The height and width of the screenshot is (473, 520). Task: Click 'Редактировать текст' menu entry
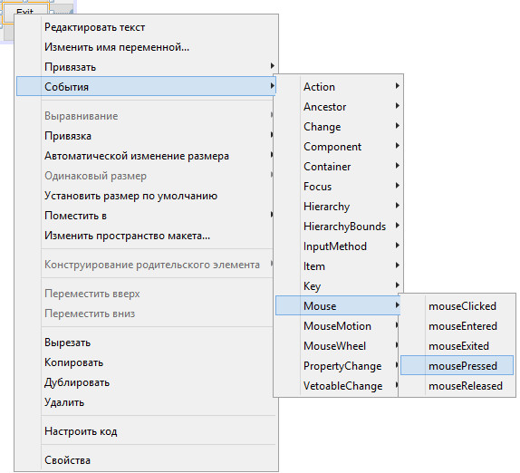tap(146, 27)
